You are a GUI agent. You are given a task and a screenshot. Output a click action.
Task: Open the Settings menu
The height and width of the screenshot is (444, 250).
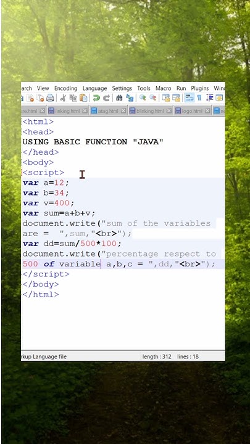click(122, 88)
